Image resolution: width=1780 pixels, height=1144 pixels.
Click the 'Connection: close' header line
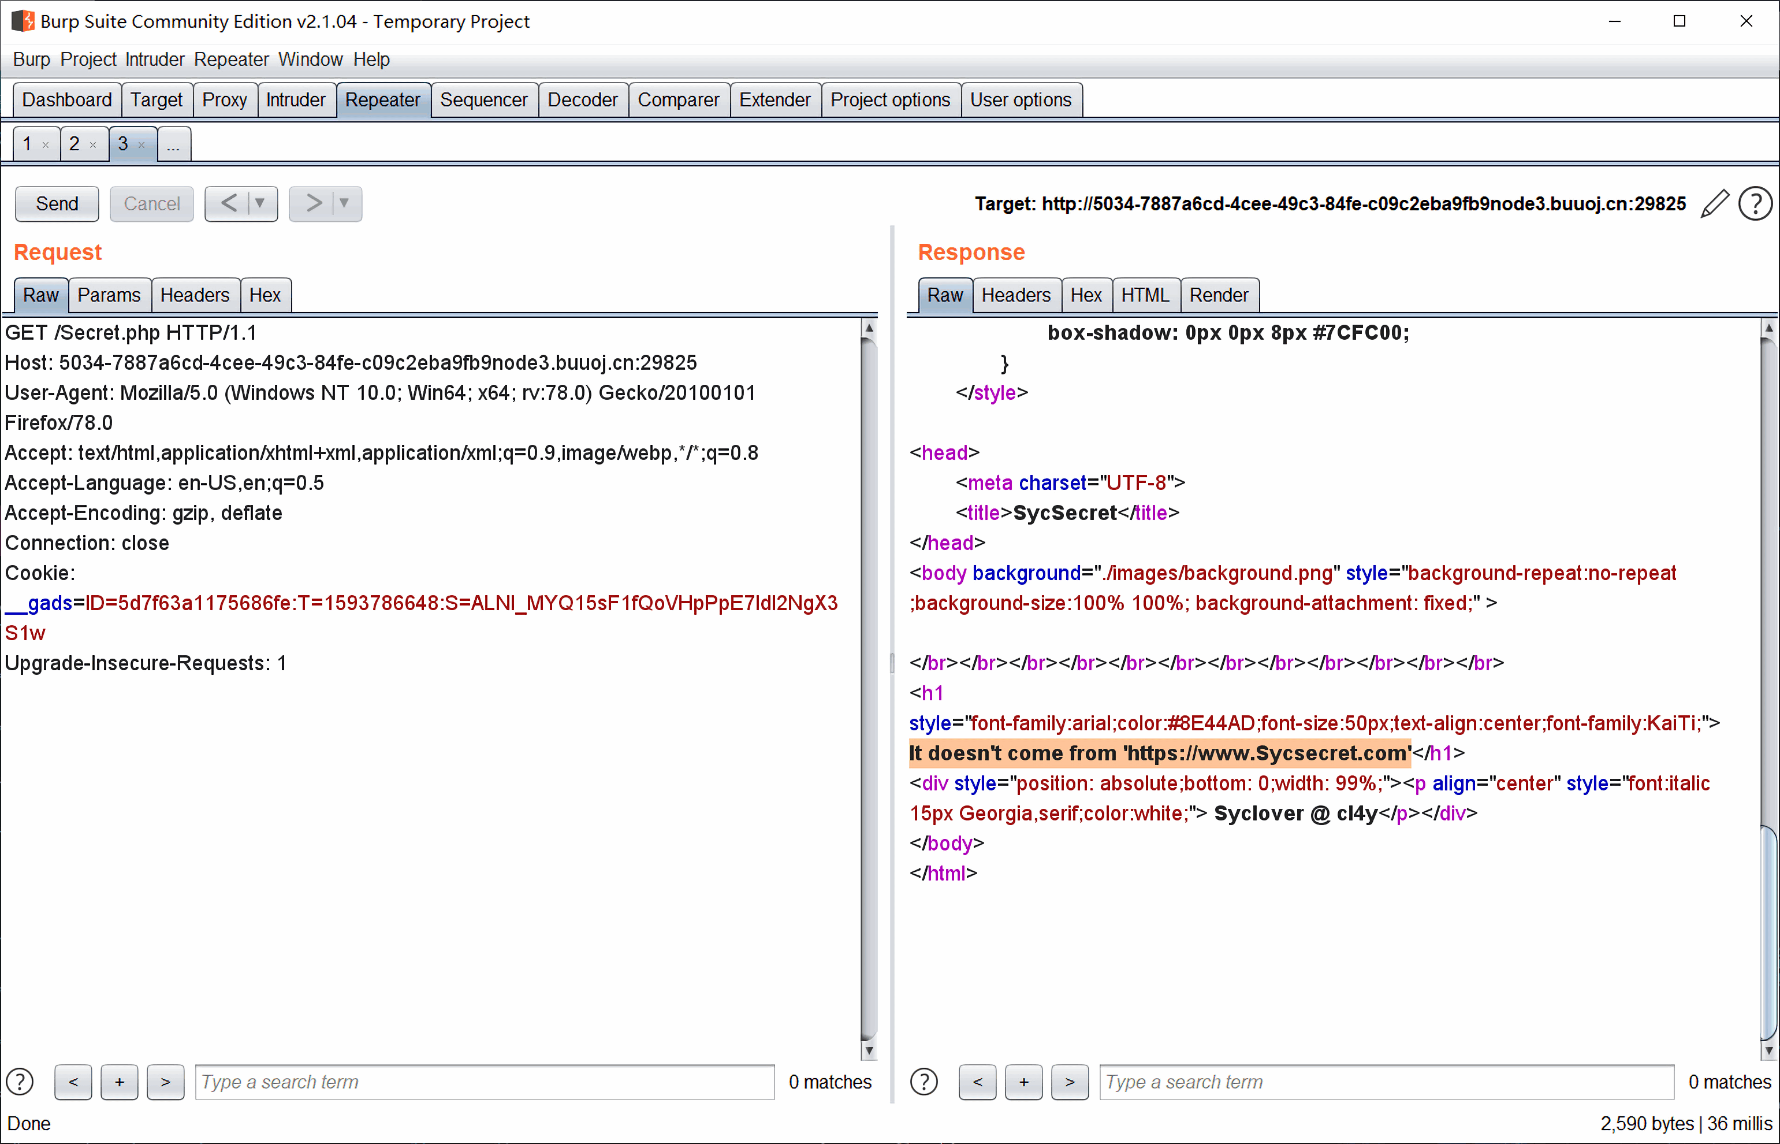coord(87,543)
